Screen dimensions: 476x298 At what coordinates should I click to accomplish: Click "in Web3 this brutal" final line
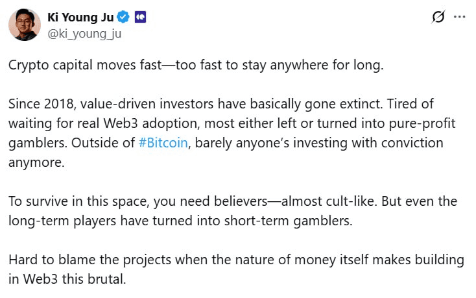coord(65,279)
